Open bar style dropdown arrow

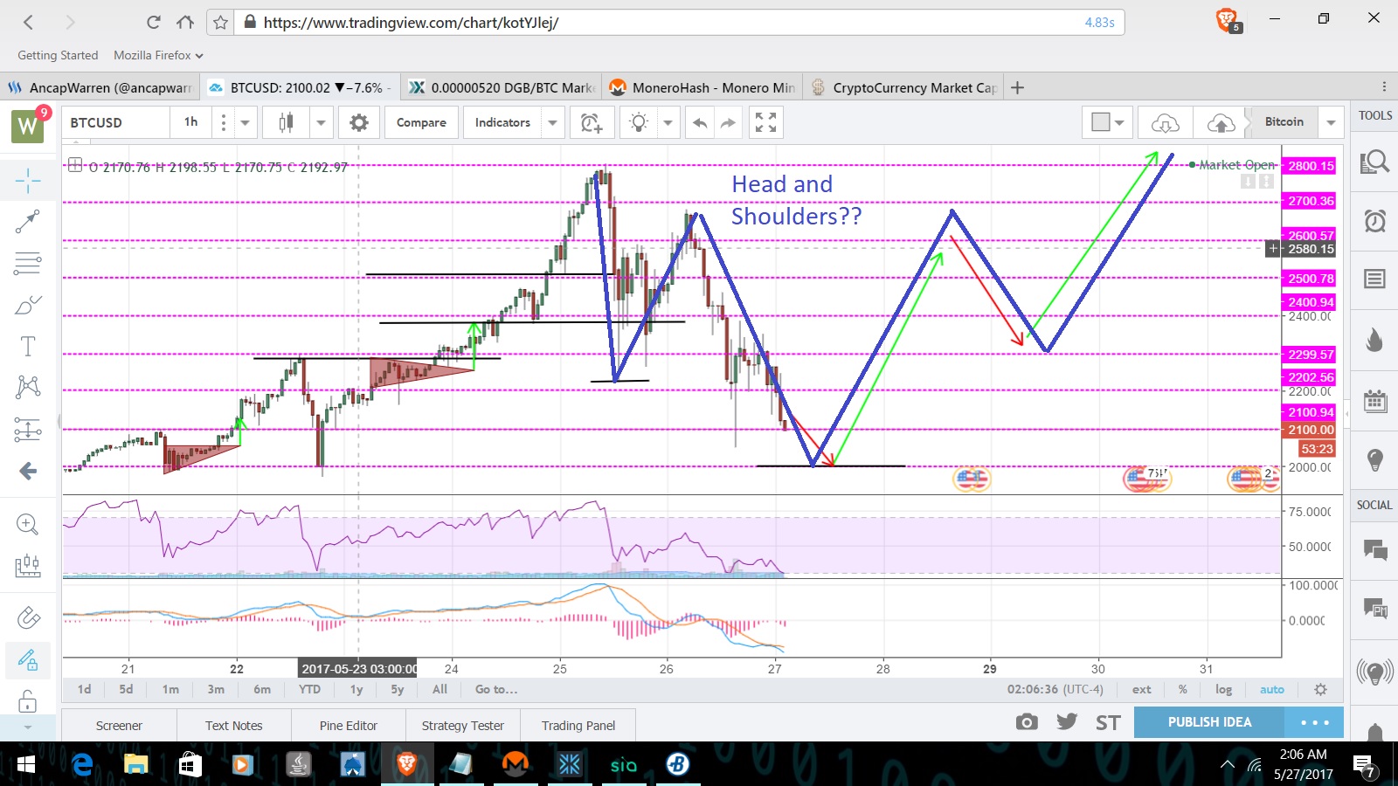click(321, 123)
